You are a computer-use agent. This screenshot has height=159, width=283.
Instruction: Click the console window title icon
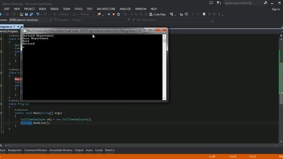click(x=24, y=31)
